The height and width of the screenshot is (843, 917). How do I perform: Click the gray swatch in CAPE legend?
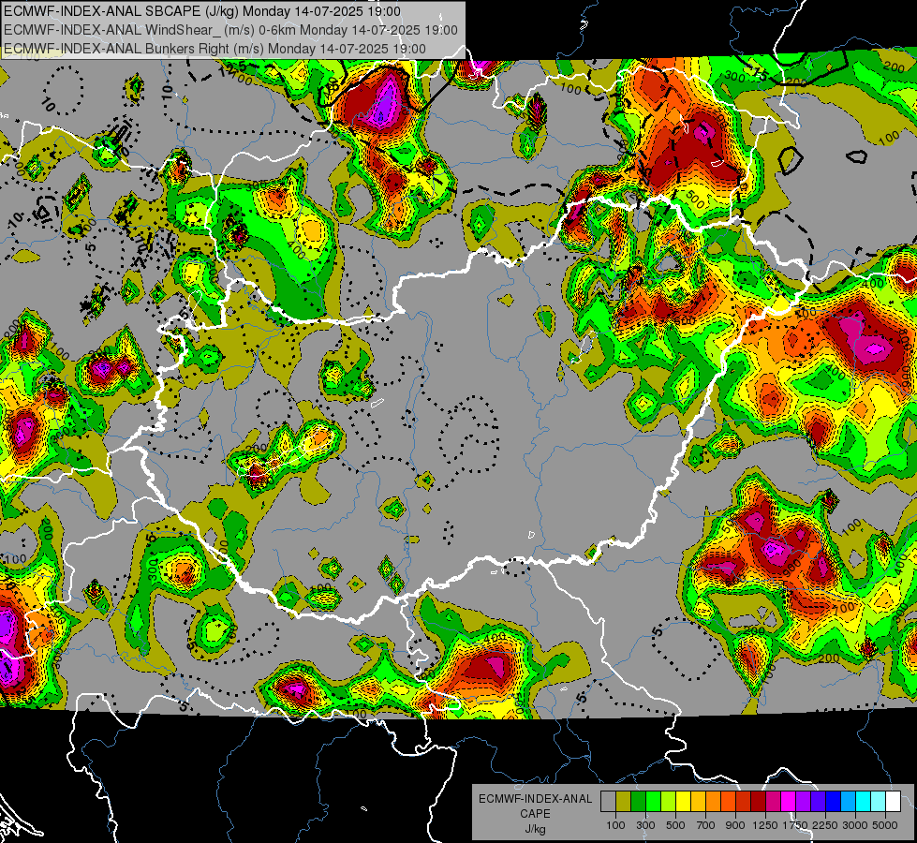[608, 802]
